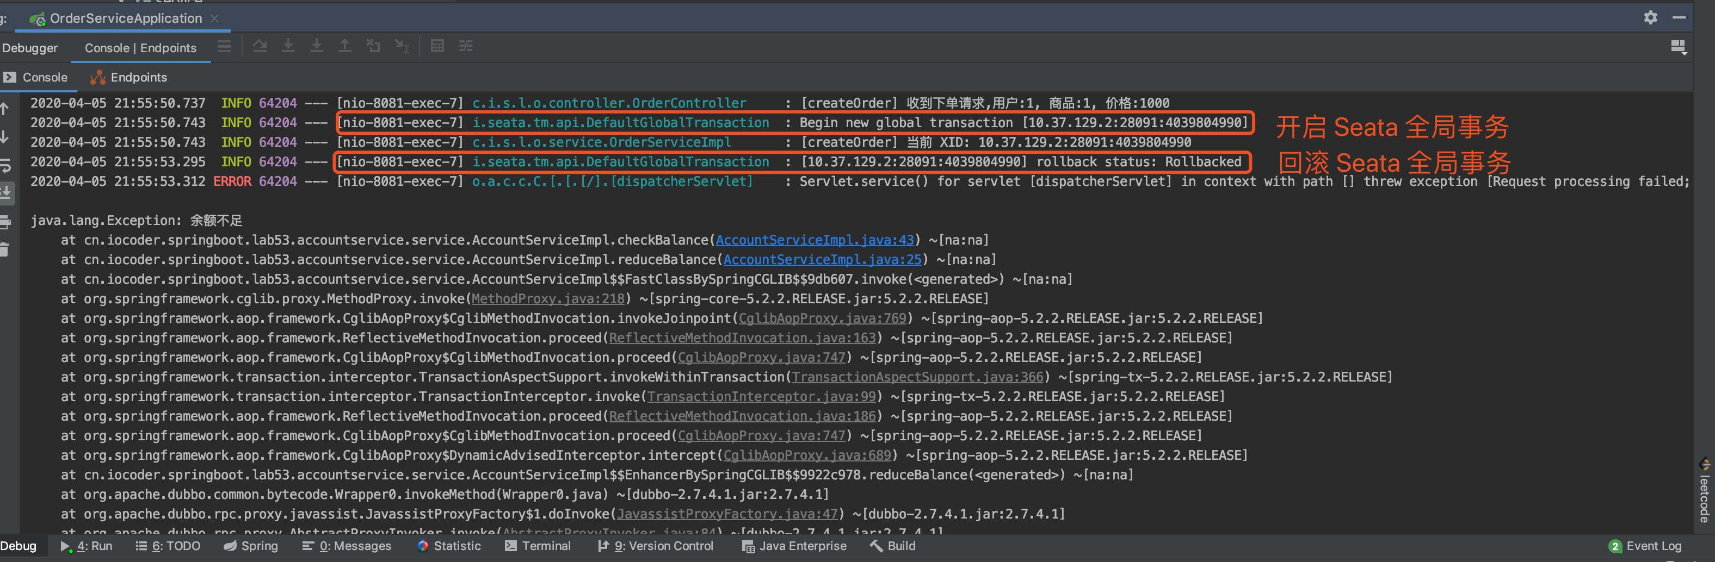Image resolution: width=1715 pixels, height=562 pixels.
Task: Click the Wrapper0.invokeMethod stack trace line
Action: tap(445, 495)
